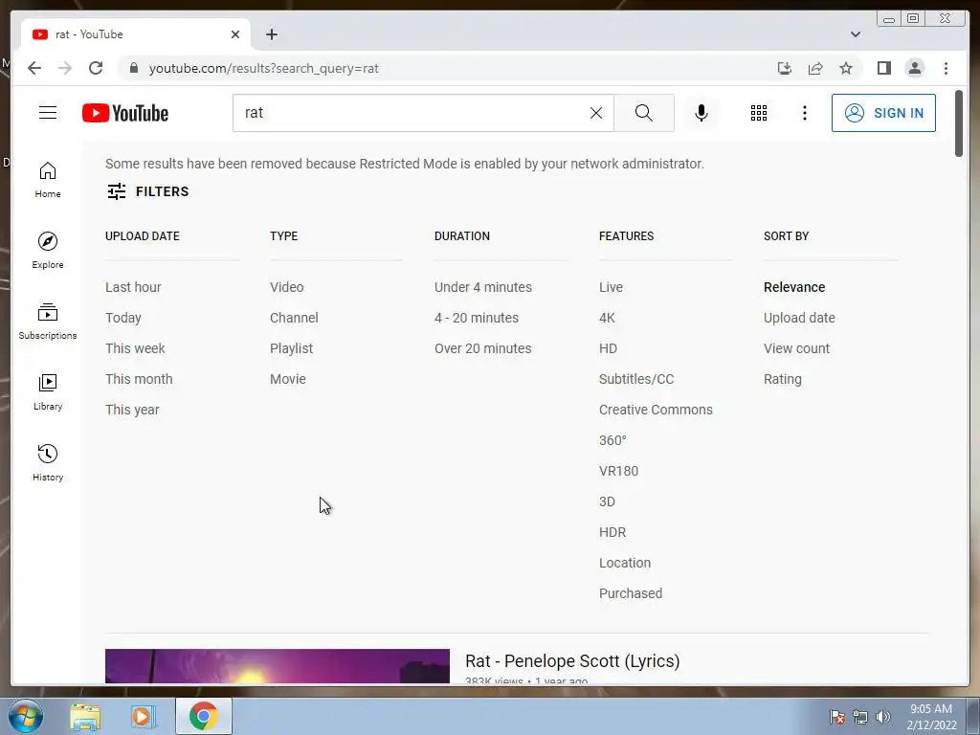
Task: Open the Windows Start menu
Action: (26, 716)
